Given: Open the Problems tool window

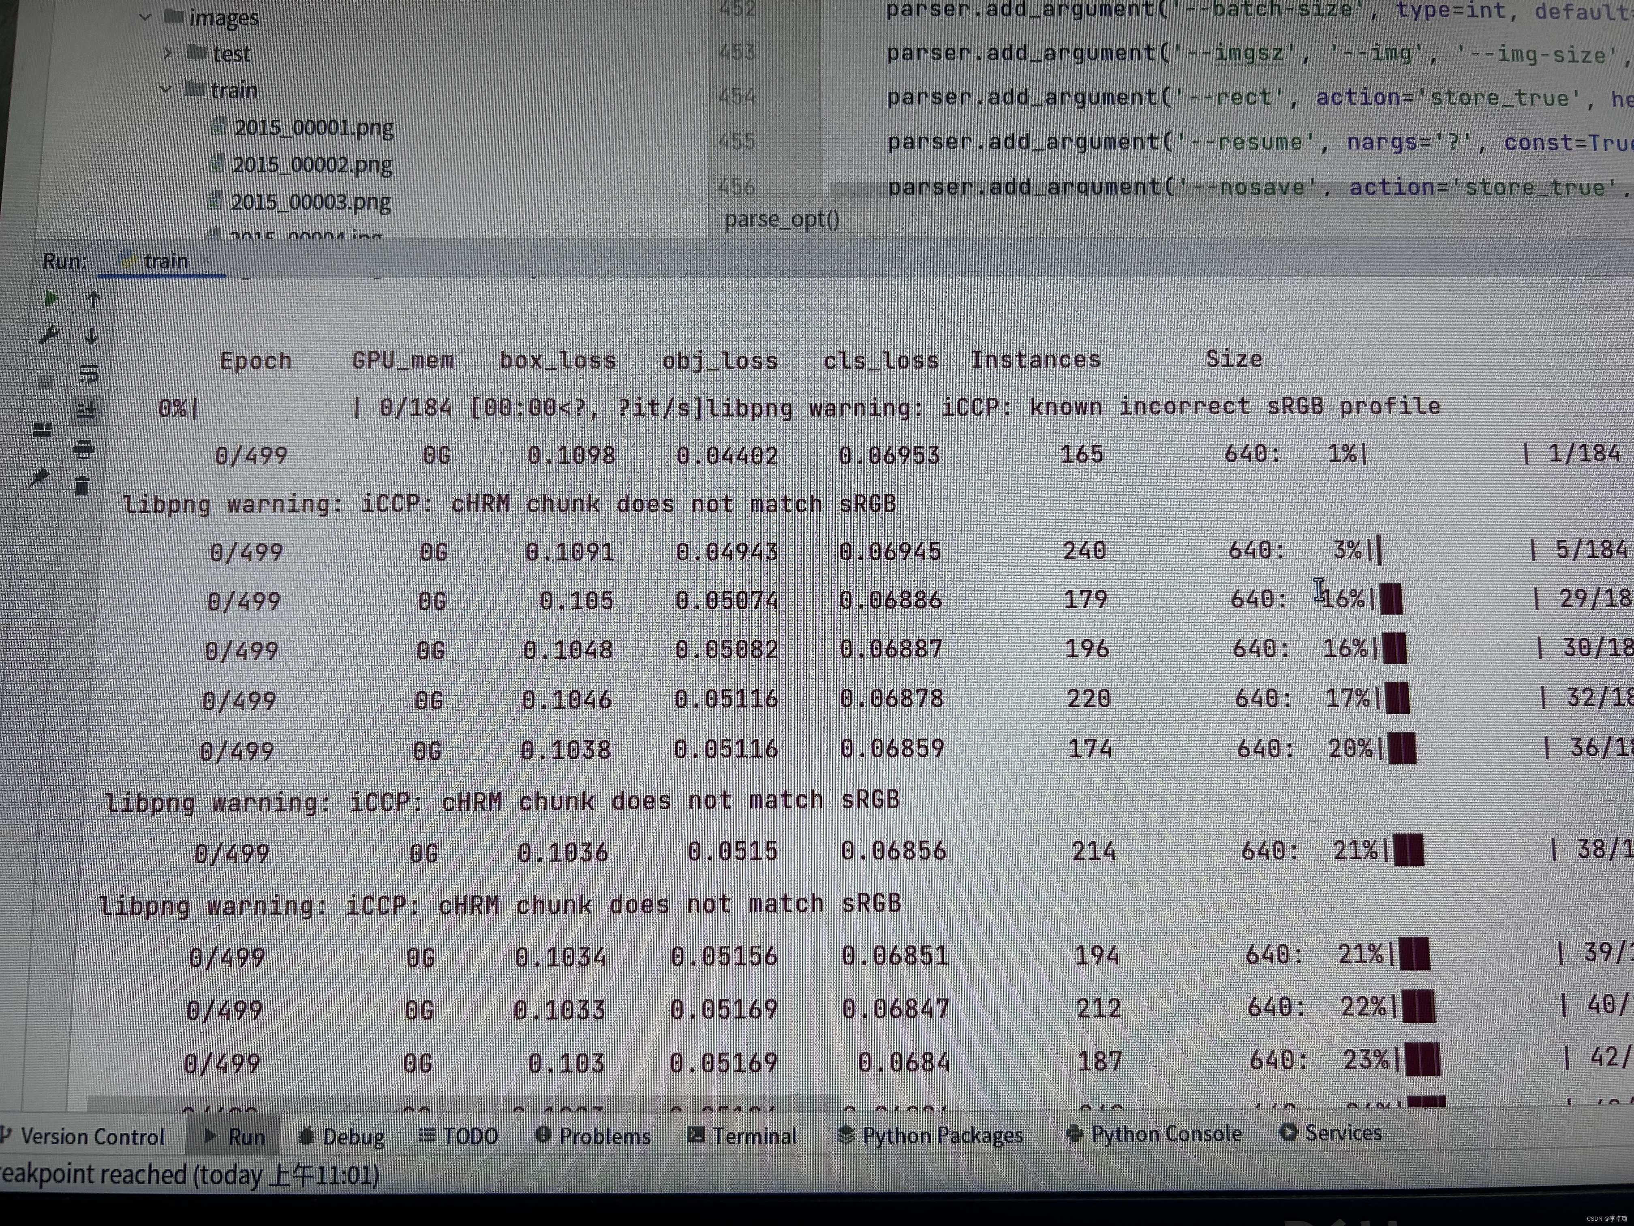Looking at the screenshot, I should tap(592, 1135).
